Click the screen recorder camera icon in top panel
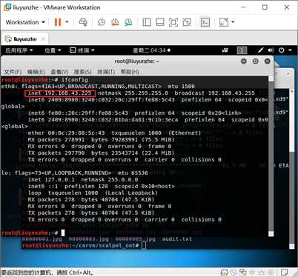298x277 pixels. pyautogui.click(x=225, y=50)
